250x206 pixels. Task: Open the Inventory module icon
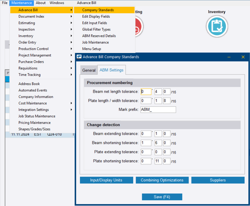point(217,26)
